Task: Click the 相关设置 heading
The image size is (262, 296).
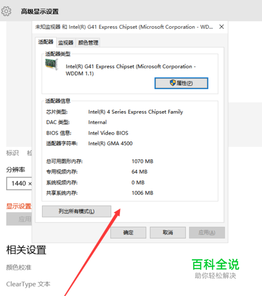Action: coord(26,250)
